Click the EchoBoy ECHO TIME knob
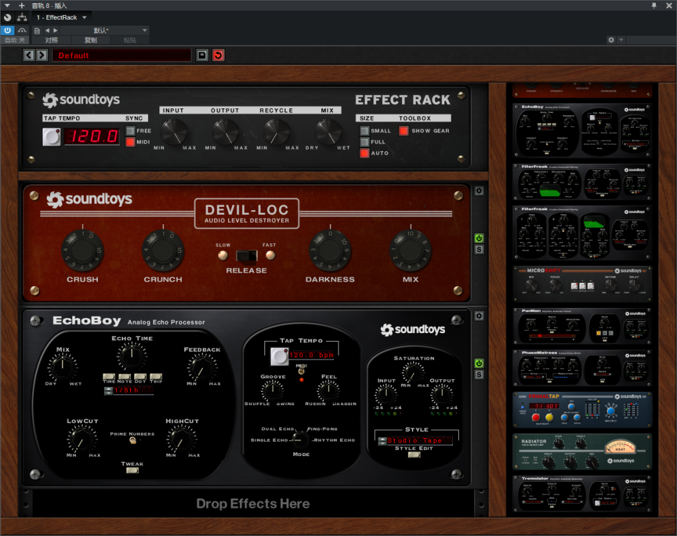The image size is (677, 536). coord(132,356)
